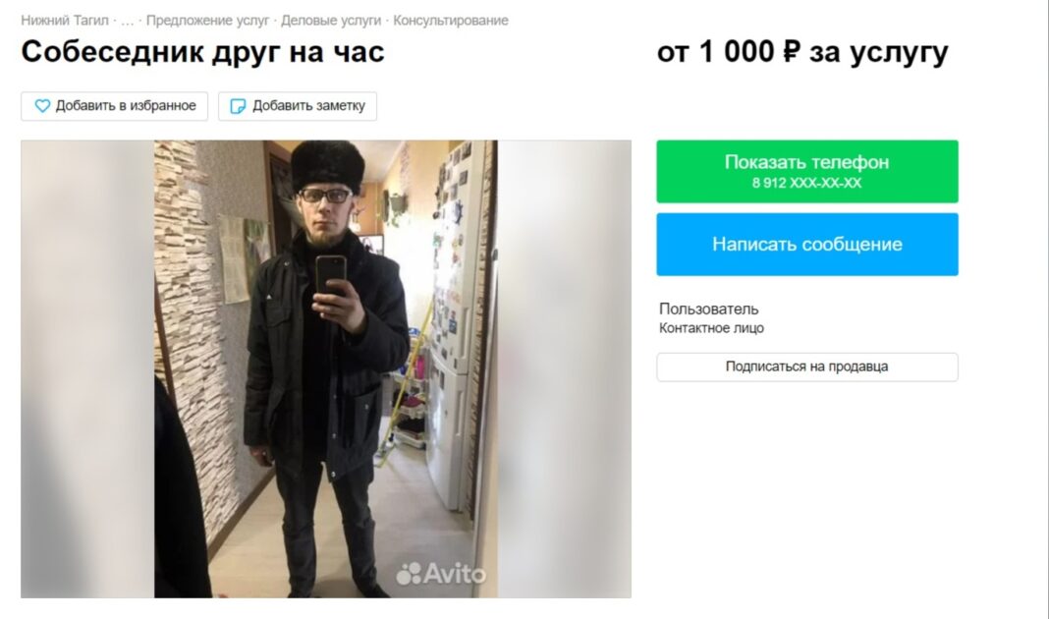
Task: Click the Написать сообщение button
Action: click(x=806, y=245)
